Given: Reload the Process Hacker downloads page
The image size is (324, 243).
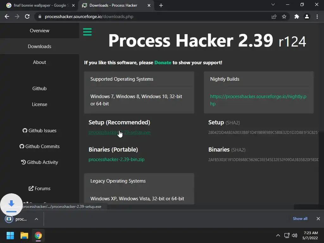Looking at the screenshot, I should 27,16.
